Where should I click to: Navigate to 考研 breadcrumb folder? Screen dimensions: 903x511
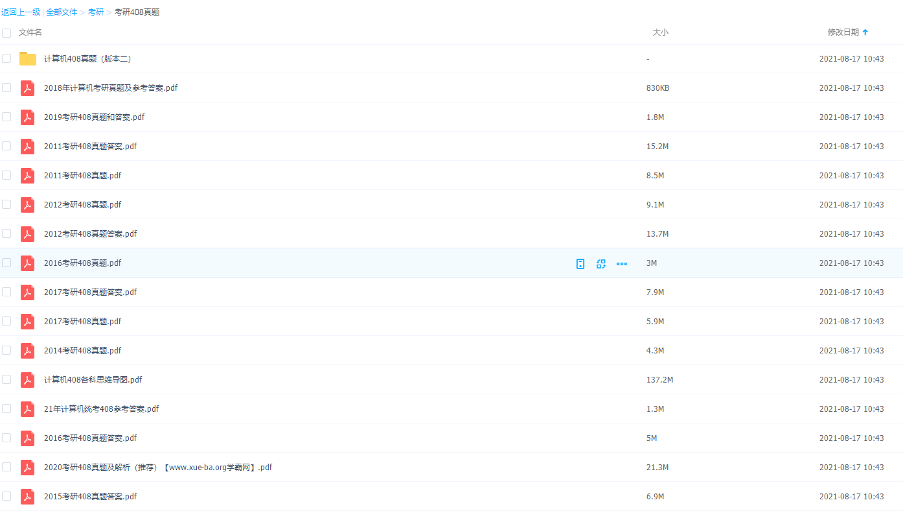(96, 12)
